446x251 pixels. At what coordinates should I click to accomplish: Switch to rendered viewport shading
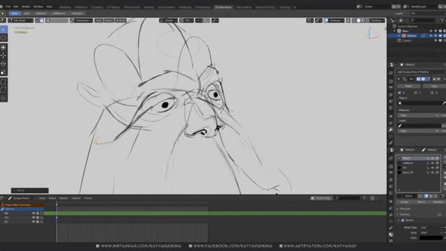tap(368, 20)
